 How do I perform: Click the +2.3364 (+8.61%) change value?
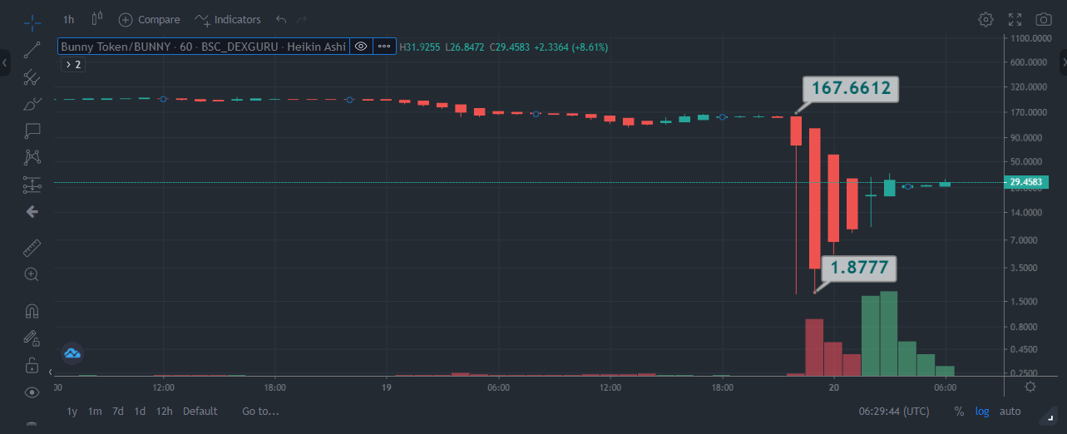coord(571,47)
